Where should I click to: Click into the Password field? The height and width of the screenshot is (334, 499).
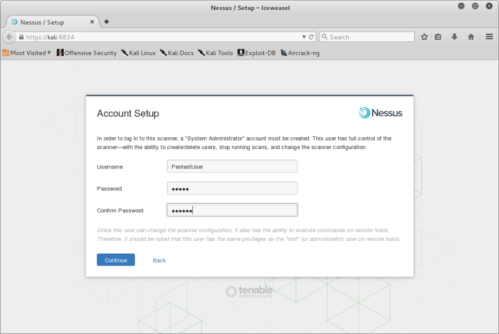coord(232,188)
